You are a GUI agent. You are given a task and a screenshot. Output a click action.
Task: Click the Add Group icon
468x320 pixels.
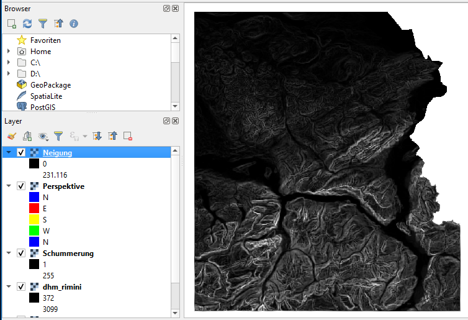click(27, 135)
